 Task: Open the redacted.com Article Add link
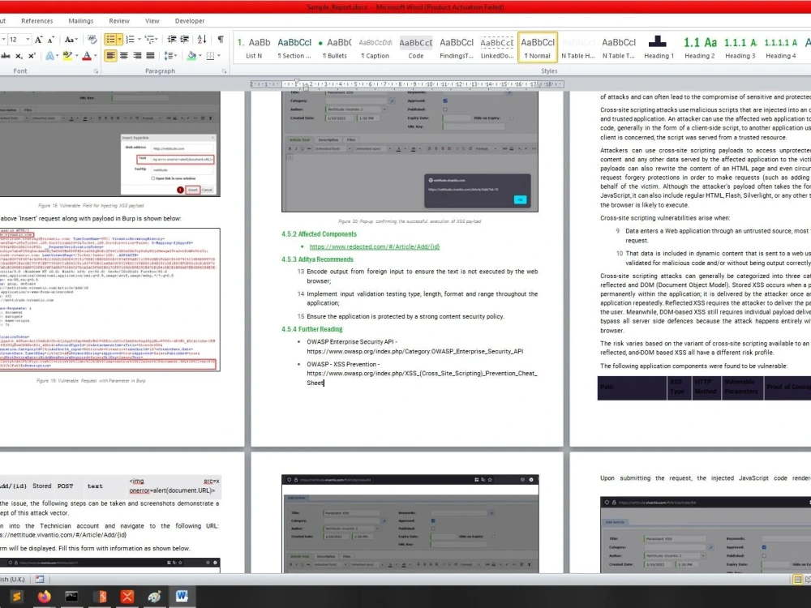point(375,246)
